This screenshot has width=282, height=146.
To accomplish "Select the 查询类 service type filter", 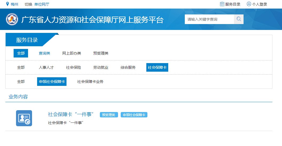I will tap(44, 53).
